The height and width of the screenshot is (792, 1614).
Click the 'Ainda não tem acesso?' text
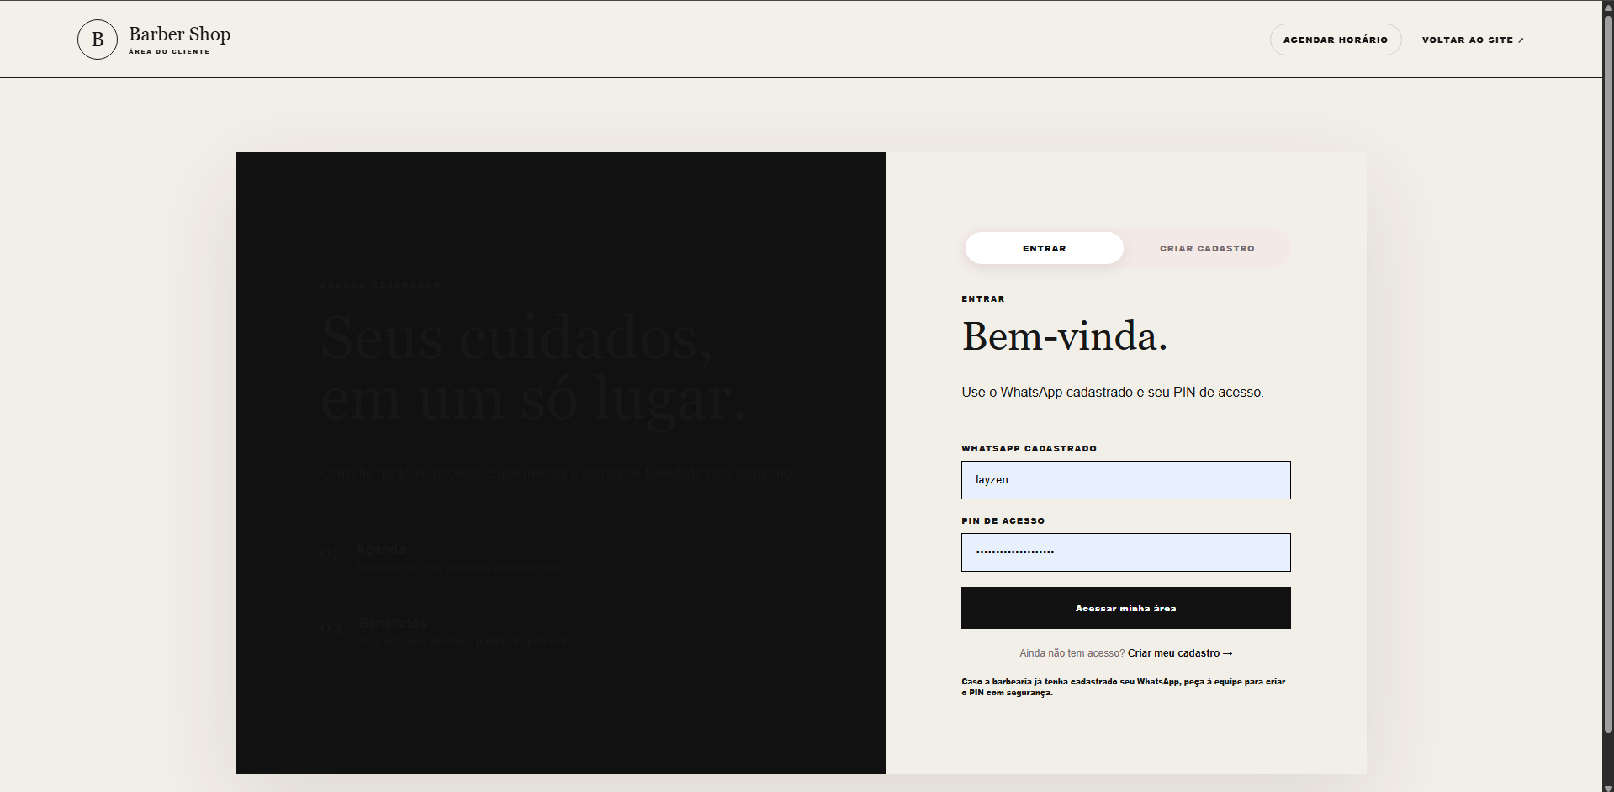point(1072,653)
